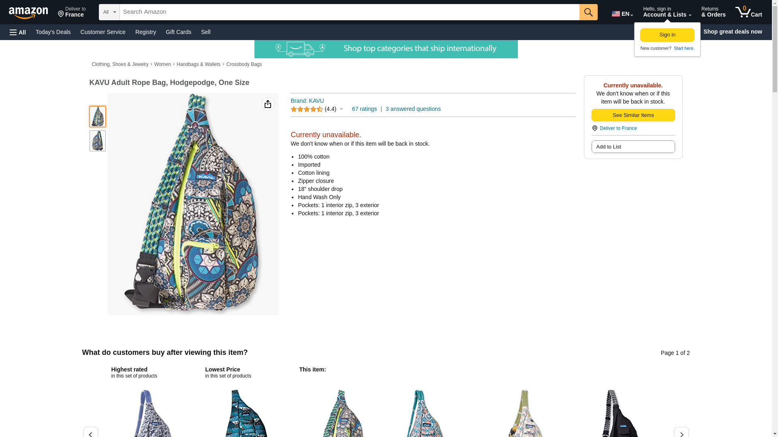The width and height of the screenshot is (778, 437).
Task: Go to previous carousel page arrow
Action: pyautogui.click(x=91, y=433)
